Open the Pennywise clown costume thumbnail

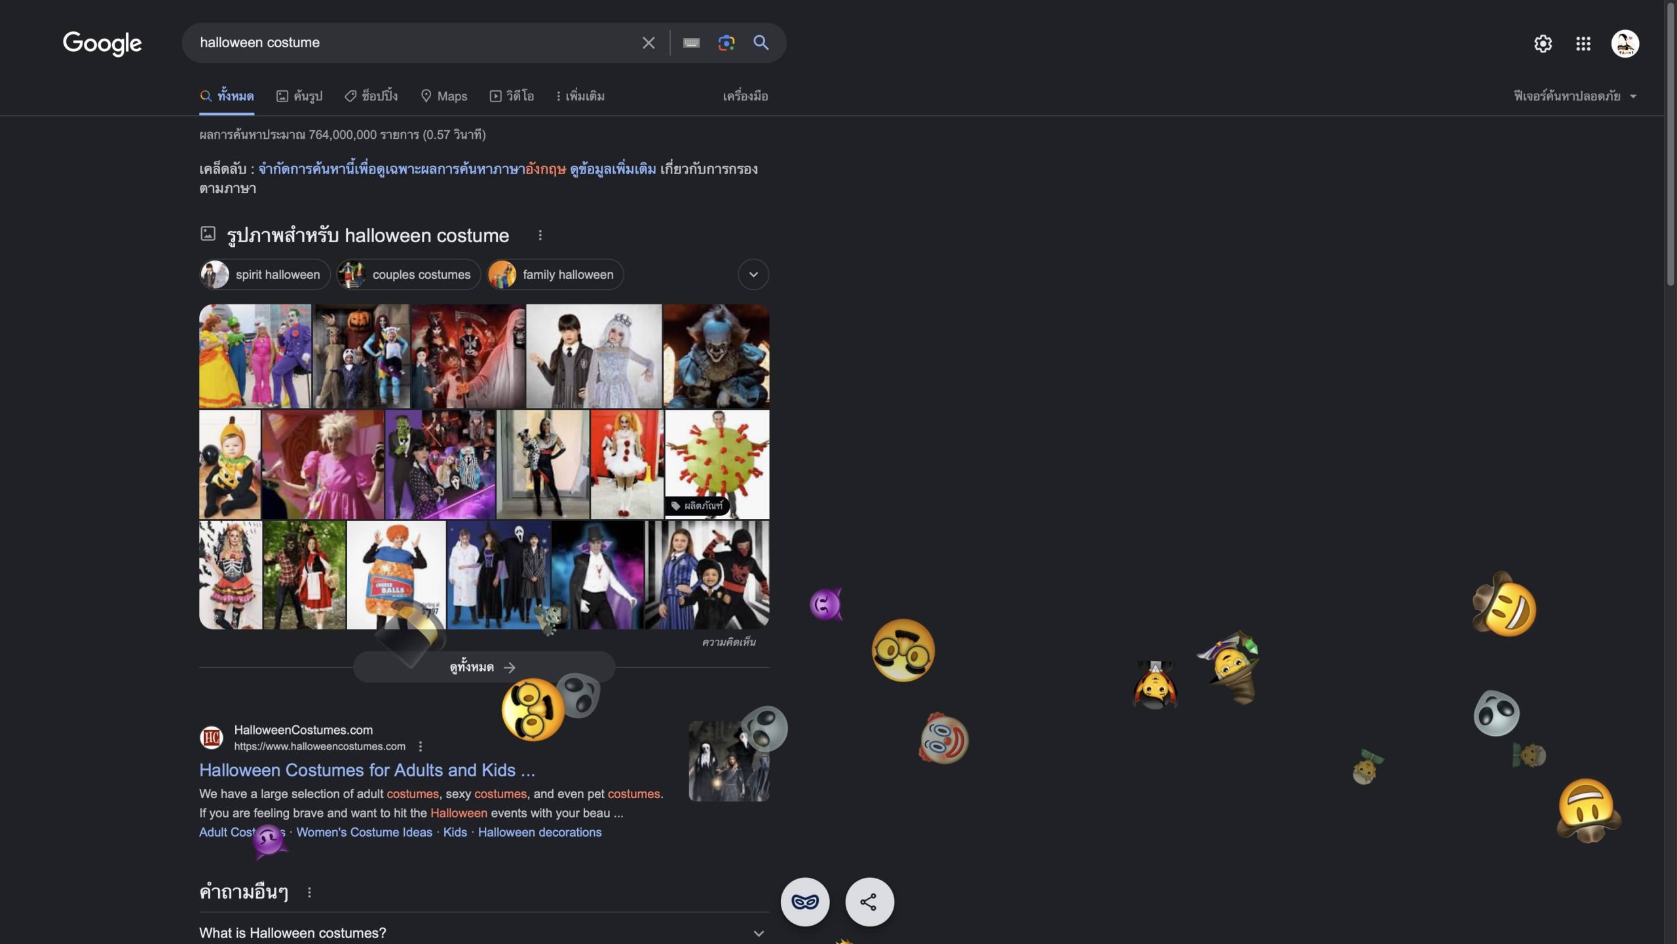click(716, 355)
